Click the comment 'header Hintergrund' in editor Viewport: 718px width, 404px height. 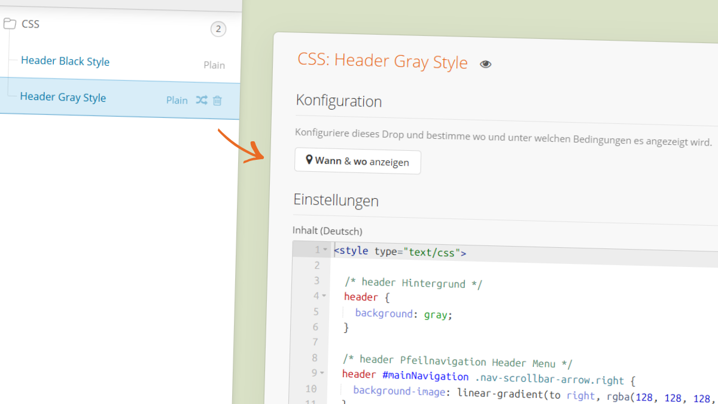coord(413,283)
